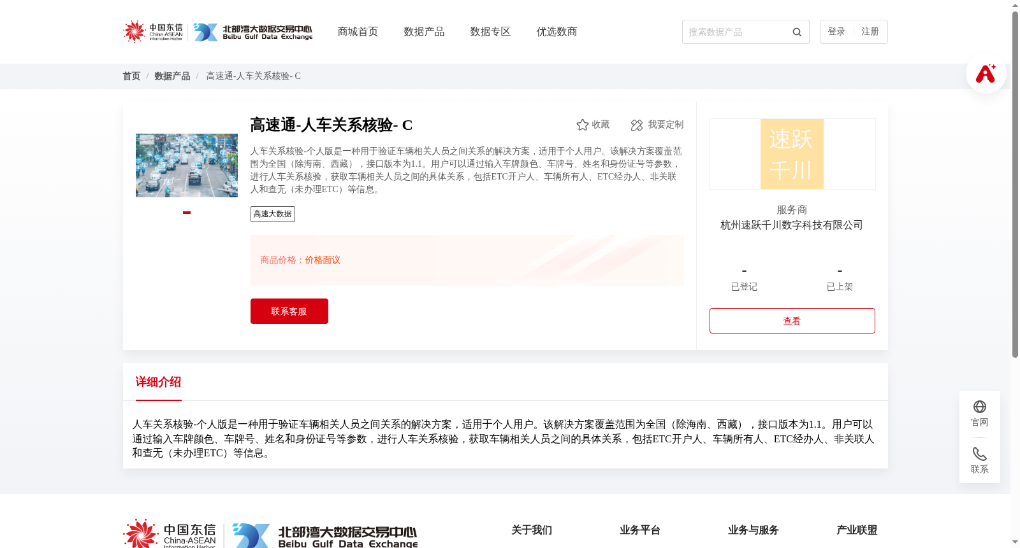Click the footer Beibu Gulf Data Exchange logo

click(325, 536)
